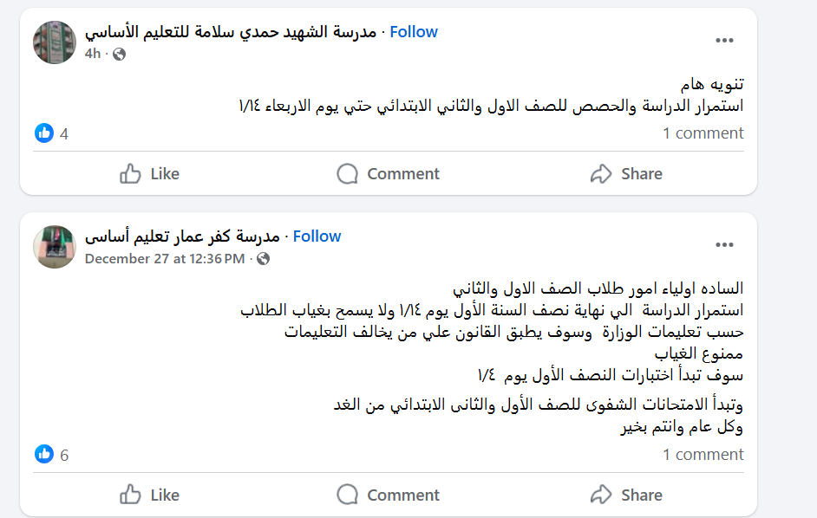Open the profile picture of the first page

coord(55,42)
